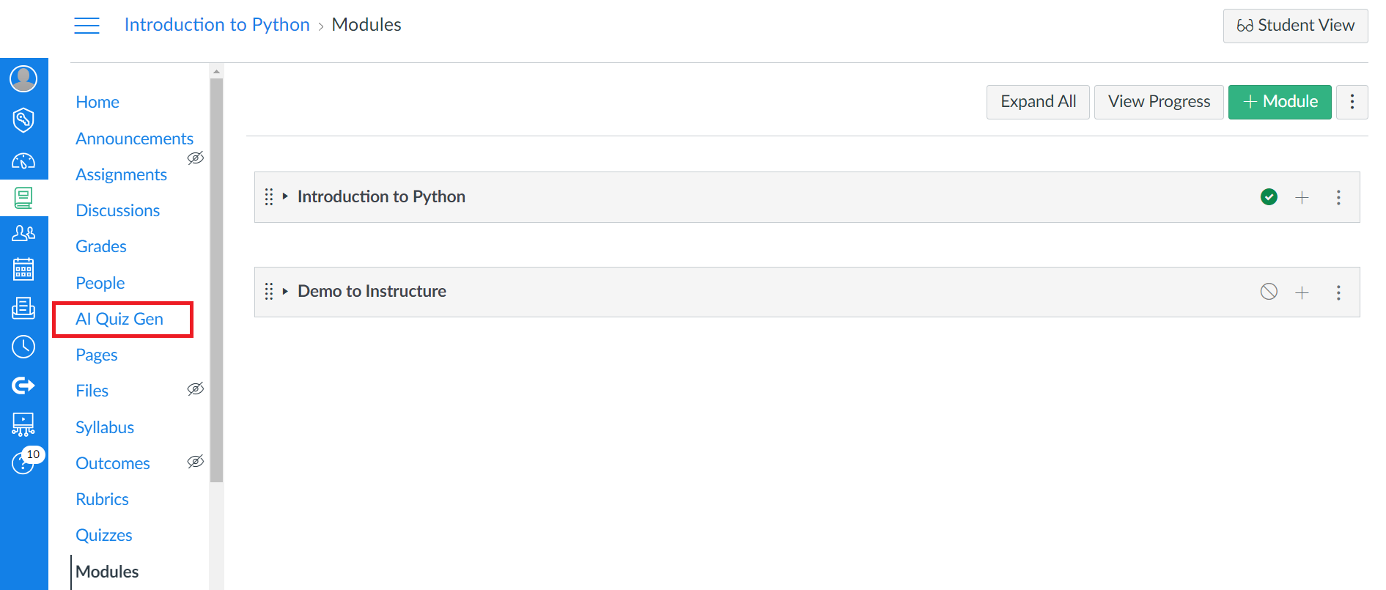Grab the drag handle of Introduction to Python module
1386x590 pixels.
click(x=269, y=196)
